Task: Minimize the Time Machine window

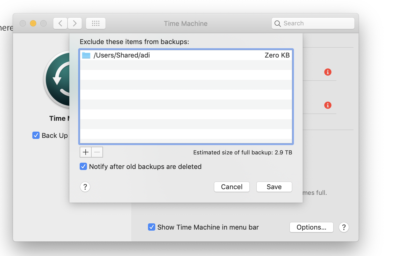Action: tap(33, 23)
